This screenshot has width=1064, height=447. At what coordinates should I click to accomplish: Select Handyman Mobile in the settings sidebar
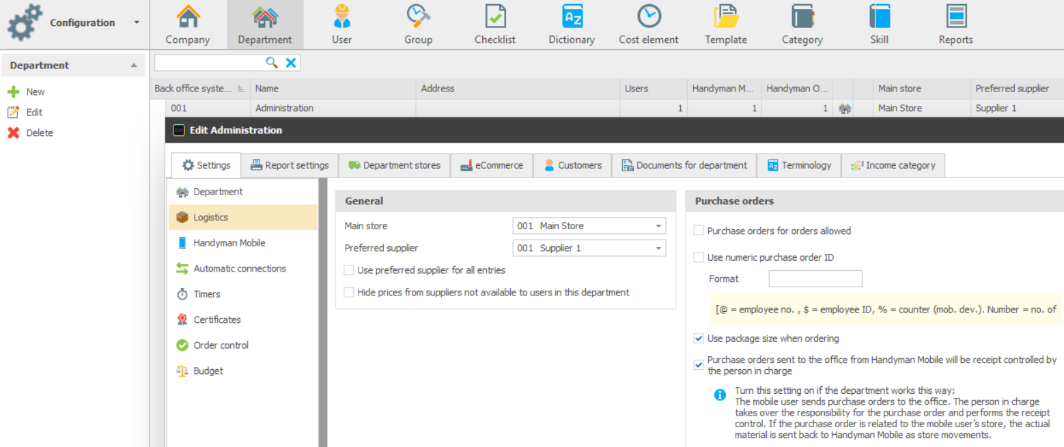click(243, 243)
